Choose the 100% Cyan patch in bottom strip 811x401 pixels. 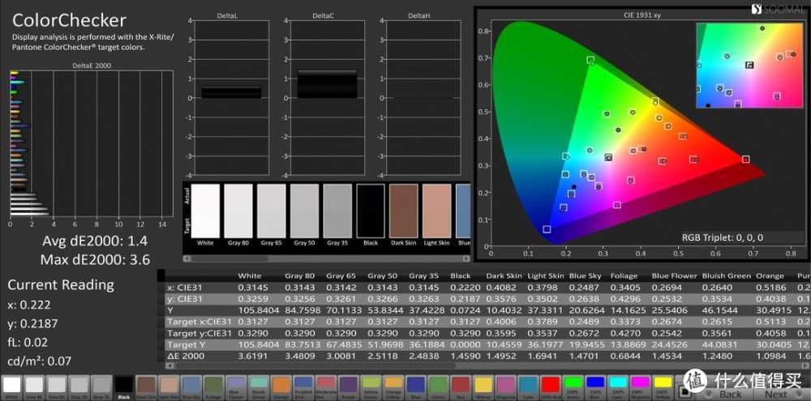[616, 384]
